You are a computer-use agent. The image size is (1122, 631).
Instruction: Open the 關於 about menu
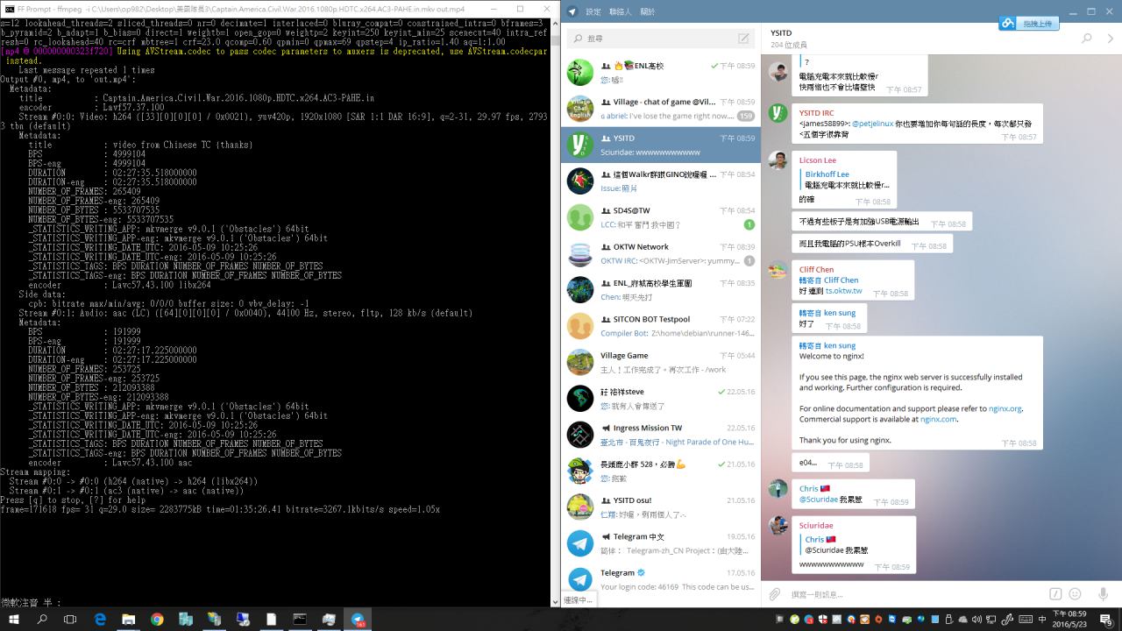[648, 11]
